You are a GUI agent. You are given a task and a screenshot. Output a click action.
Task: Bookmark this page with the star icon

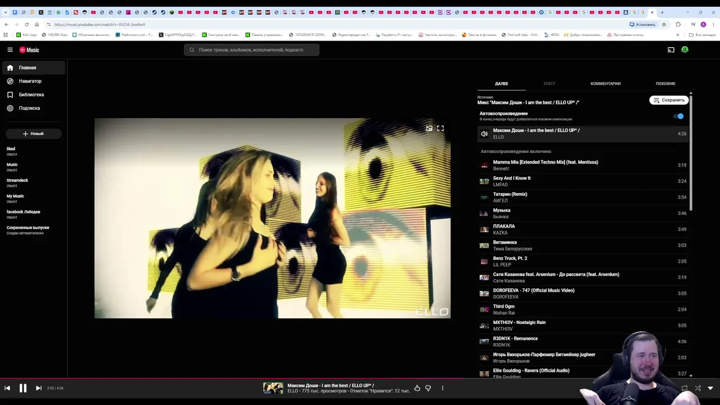664,24
